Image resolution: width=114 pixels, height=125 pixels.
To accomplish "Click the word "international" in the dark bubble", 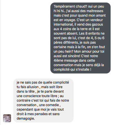I will pyautogui.click(x=63, y=24).
